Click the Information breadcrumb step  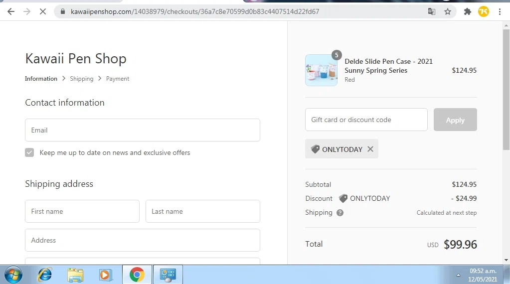click(x=41, y=79)
